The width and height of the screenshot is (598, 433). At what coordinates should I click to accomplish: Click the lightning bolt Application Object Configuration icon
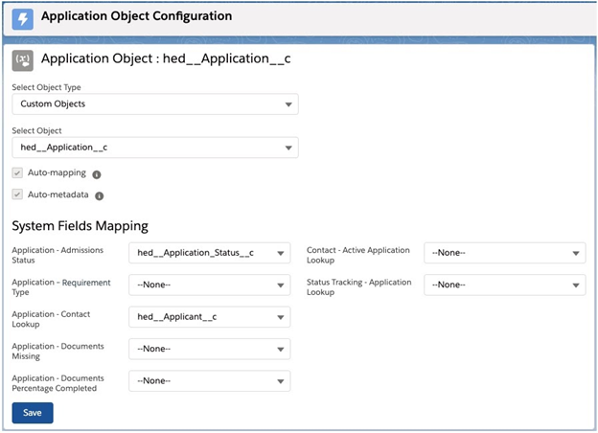click(x=21, y=17)
